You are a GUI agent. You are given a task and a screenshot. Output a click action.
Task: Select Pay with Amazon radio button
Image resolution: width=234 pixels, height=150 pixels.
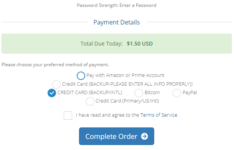(x=81, y=76)
